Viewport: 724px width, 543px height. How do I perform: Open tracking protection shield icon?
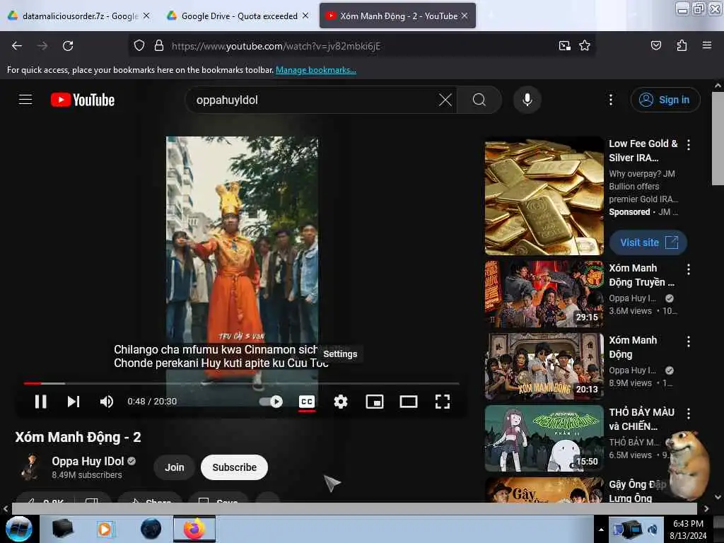coord(139,46)
